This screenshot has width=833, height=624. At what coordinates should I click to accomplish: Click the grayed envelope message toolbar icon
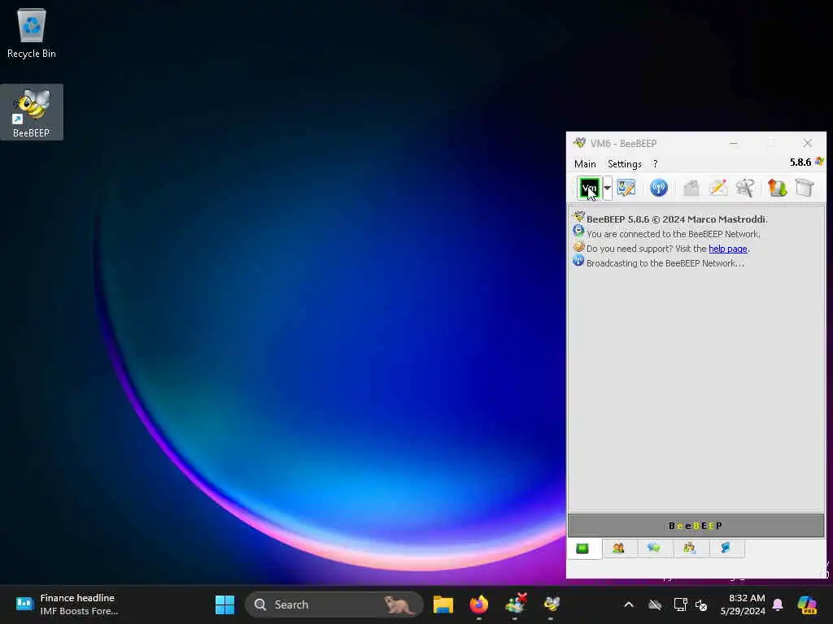[691, 188]
